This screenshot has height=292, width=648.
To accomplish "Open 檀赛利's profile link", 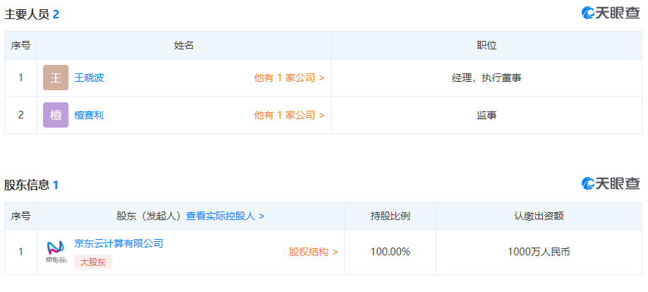I will [x=89, y=115].
